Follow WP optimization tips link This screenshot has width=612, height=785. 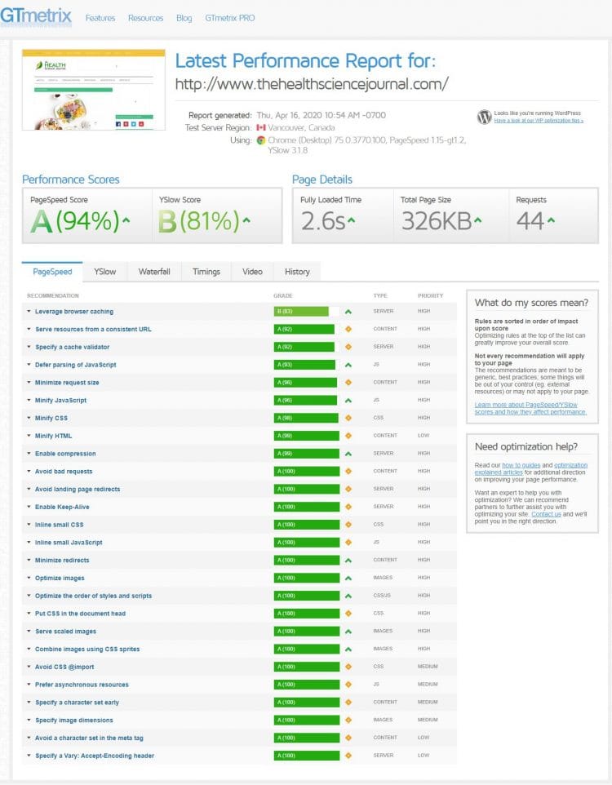[539, 121]
